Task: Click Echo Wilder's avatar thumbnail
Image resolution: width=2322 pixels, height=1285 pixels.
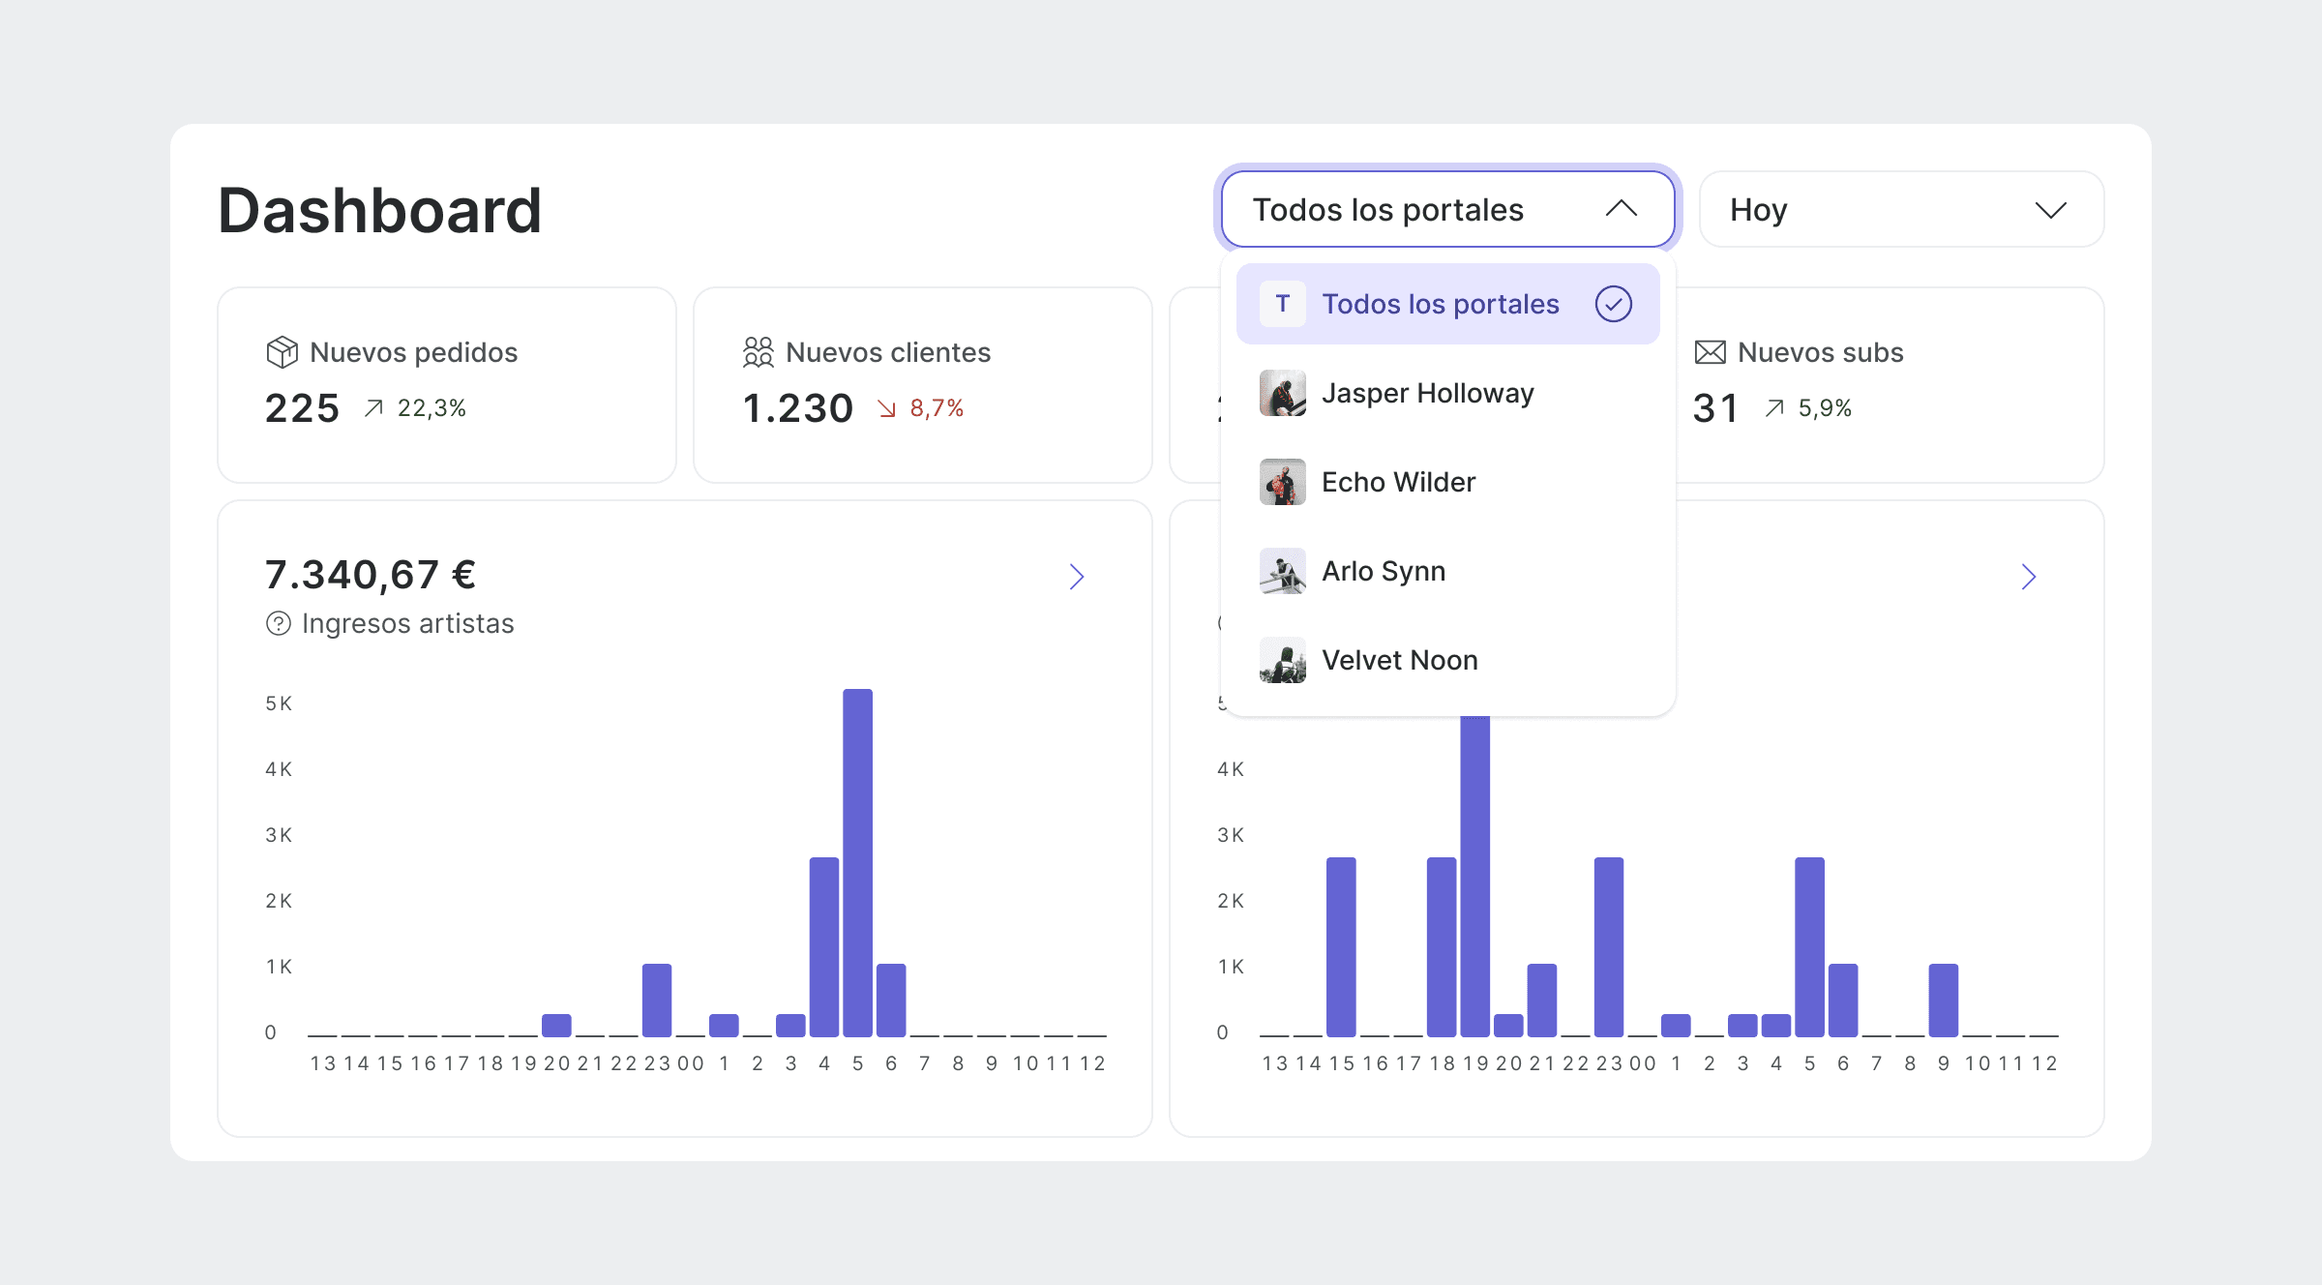Action: (1282, 482)
